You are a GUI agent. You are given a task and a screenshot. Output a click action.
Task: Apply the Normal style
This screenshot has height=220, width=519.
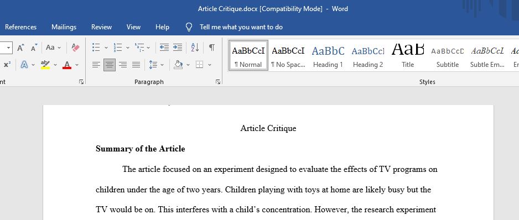coord(248,55)
